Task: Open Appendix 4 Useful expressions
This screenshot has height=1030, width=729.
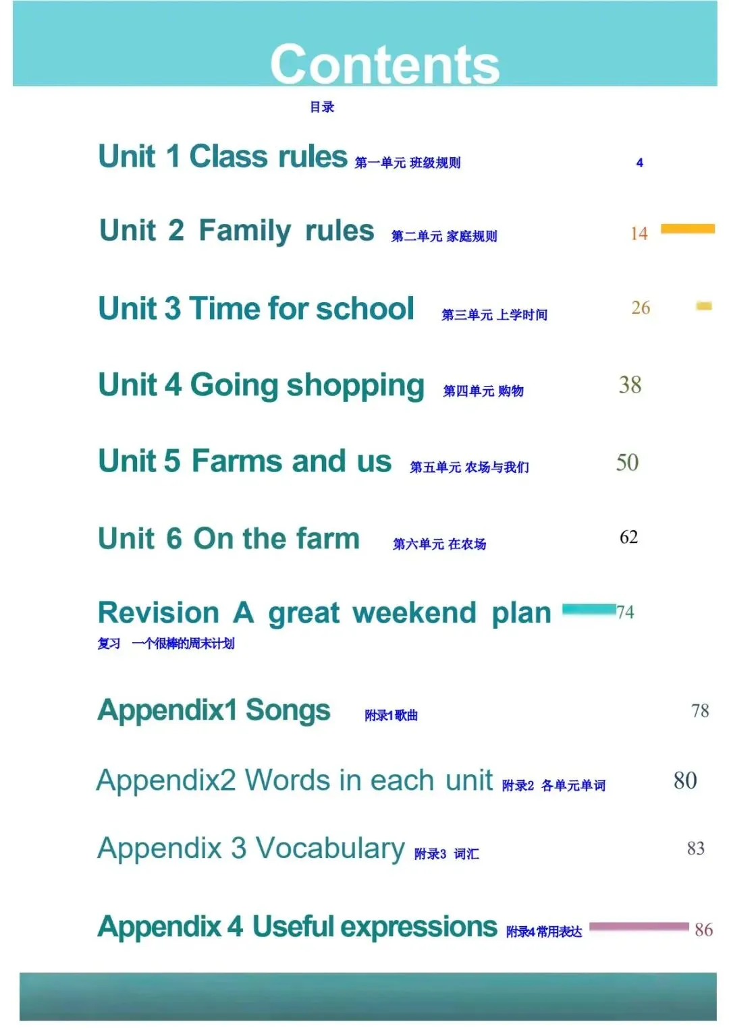Action: [298, 927]
